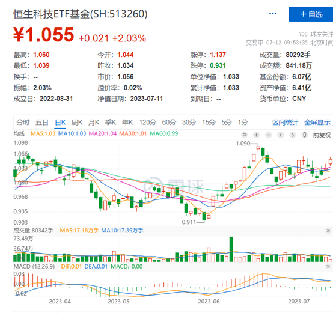Zoom out the K-line chart with minus icon

click(269, 135)
